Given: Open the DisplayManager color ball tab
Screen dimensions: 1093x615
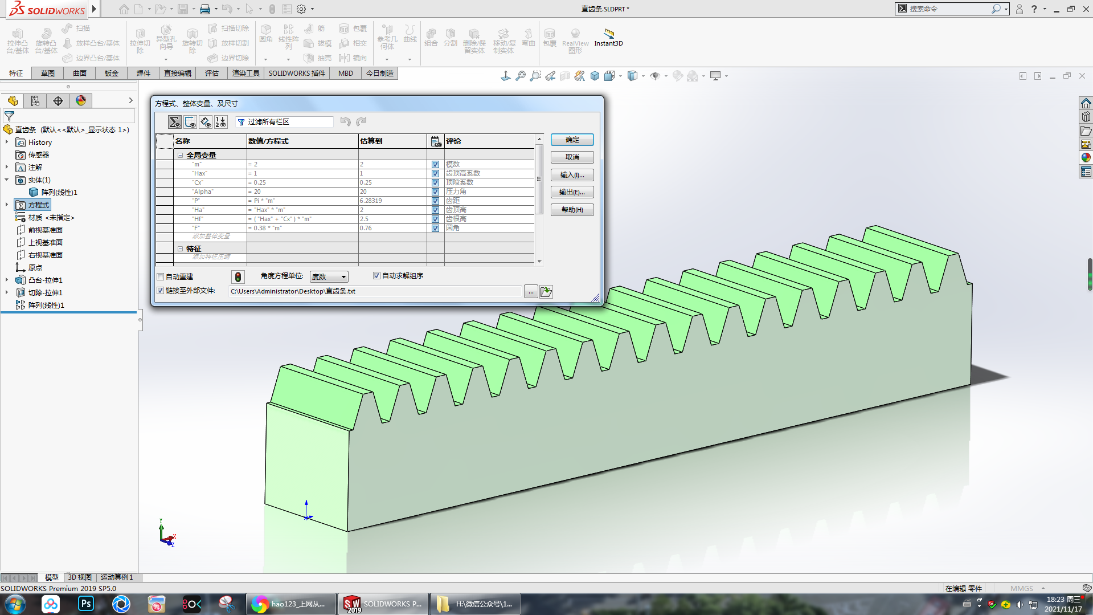Looking at the screenshot, I should coord(81,101).
